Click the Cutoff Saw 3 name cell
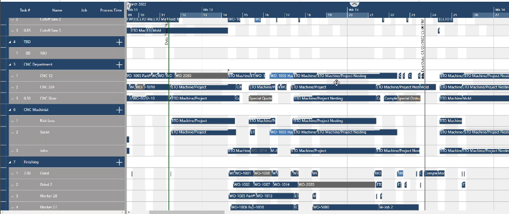The image size is (509, 214). pos(51,30)
